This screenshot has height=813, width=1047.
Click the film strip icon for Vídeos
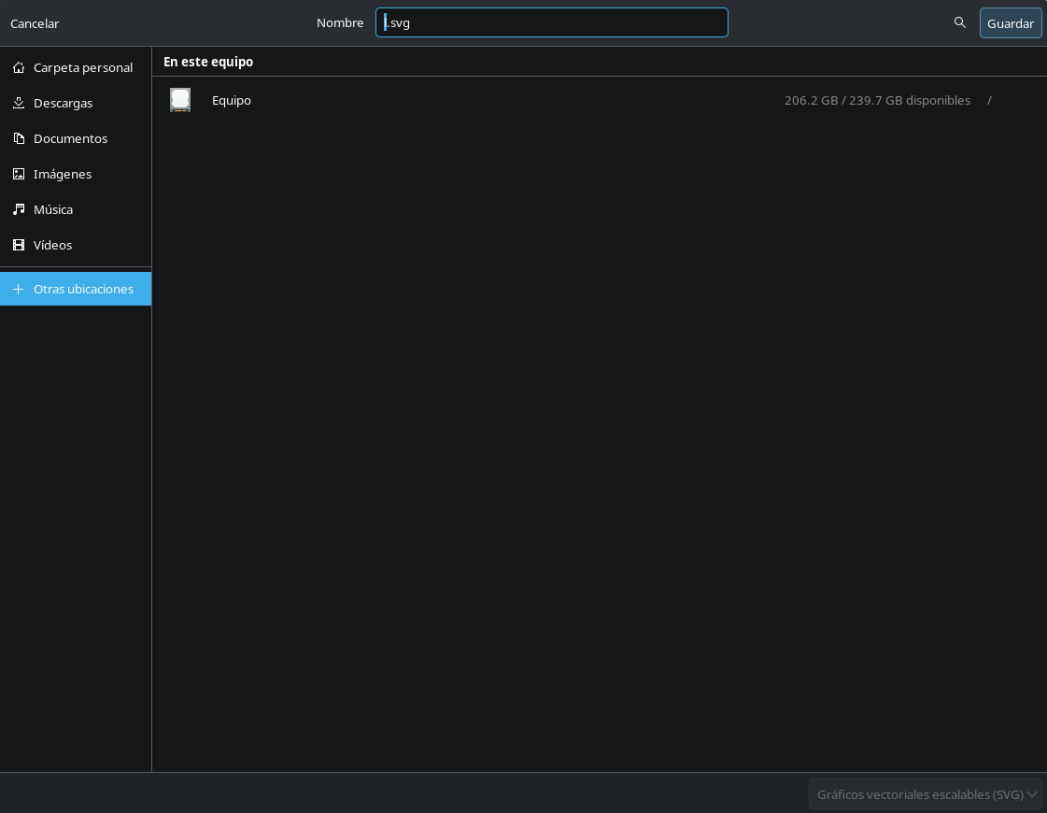19,245
